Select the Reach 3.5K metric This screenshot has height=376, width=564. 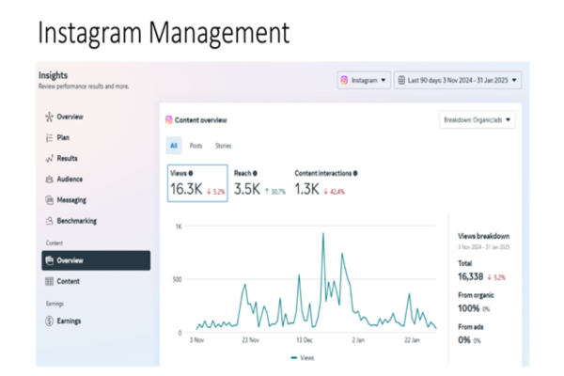(259, 183)
